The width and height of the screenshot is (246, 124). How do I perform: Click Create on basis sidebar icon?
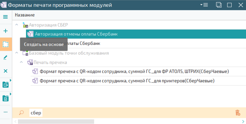coord(6,44)
